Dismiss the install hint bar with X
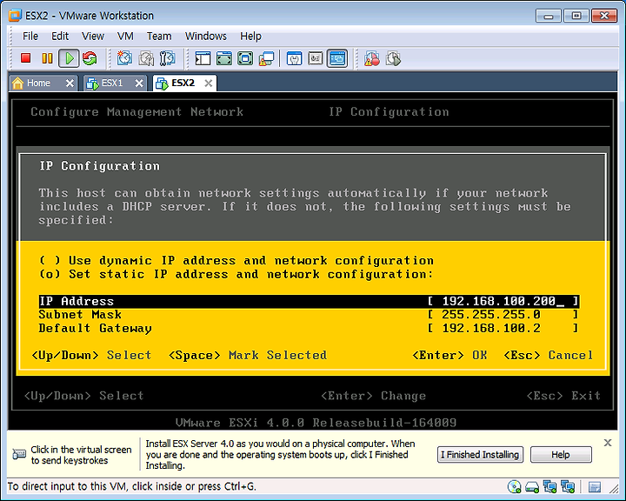Screen dimensions: 626x501 point(608,443)
